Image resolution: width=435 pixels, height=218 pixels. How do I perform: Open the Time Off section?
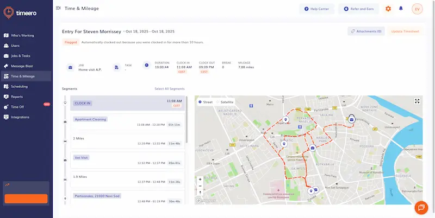(x=26, y=107)
